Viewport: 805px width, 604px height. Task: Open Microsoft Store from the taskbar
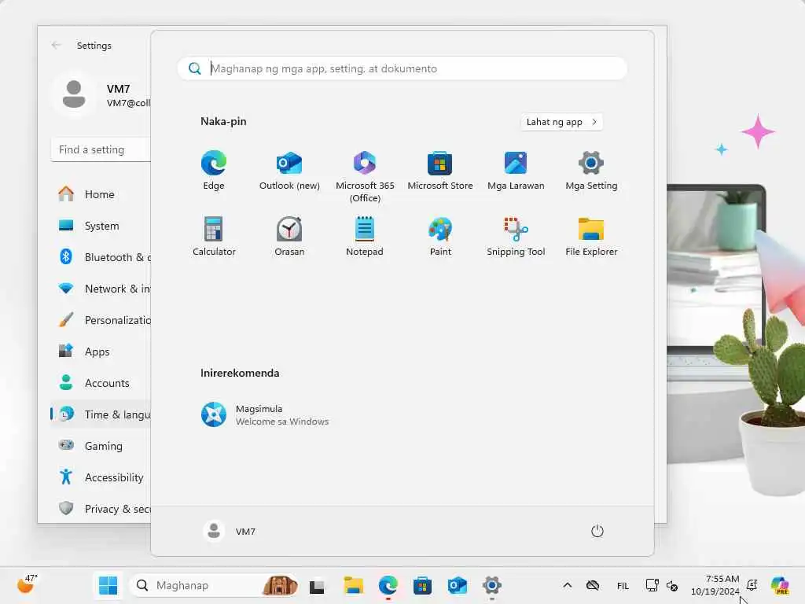click(422, 585)
